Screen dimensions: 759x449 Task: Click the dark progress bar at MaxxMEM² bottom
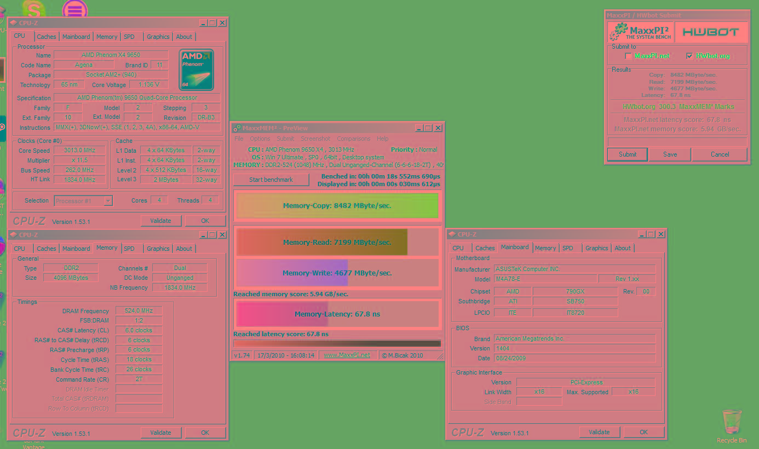(x=337, y=344)
